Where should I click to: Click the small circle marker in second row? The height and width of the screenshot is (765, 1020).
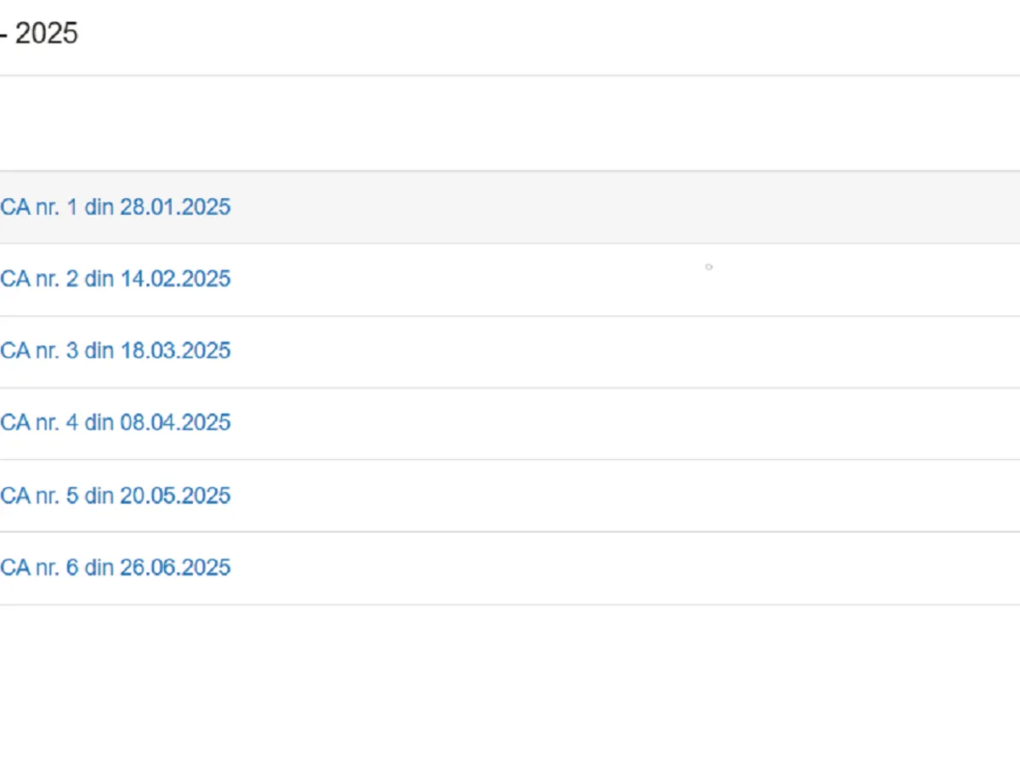point(709,267)
